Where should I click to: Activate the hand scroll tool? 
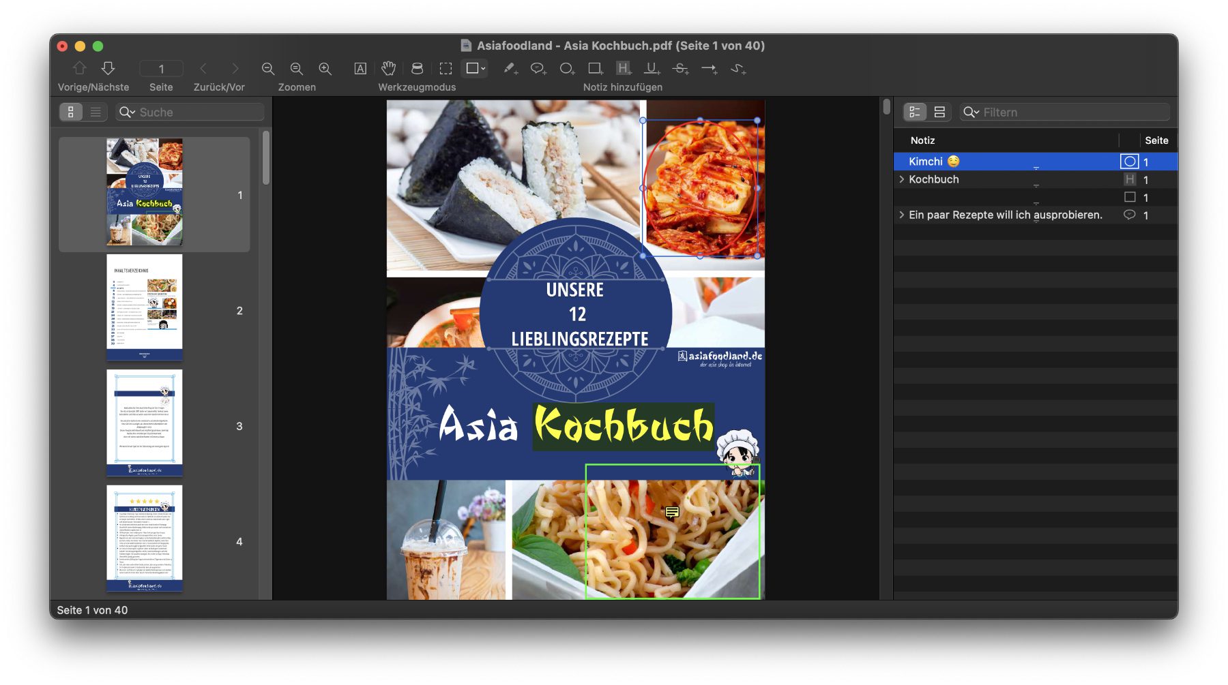pos(388,68)
